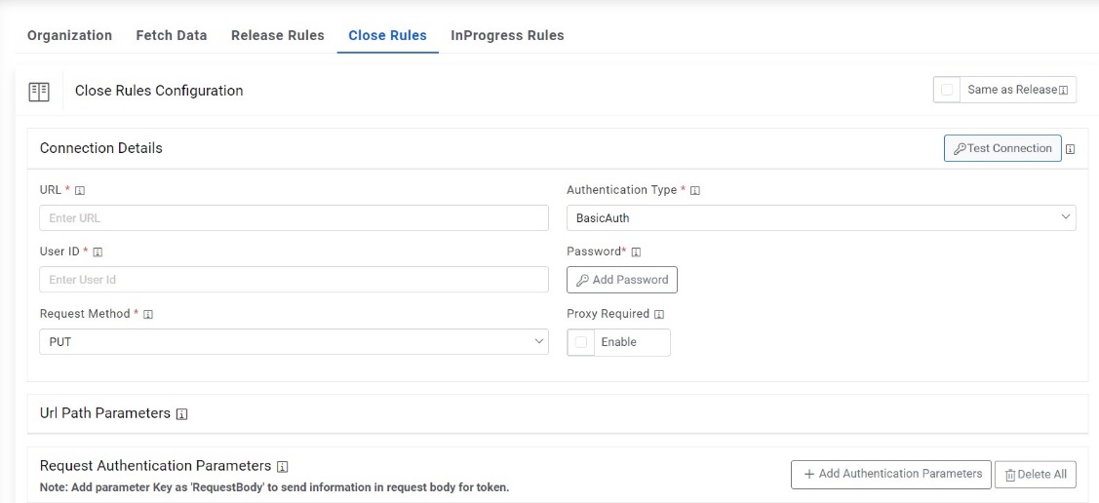Click Add Authentication Parameters button

tap(891, 474)
